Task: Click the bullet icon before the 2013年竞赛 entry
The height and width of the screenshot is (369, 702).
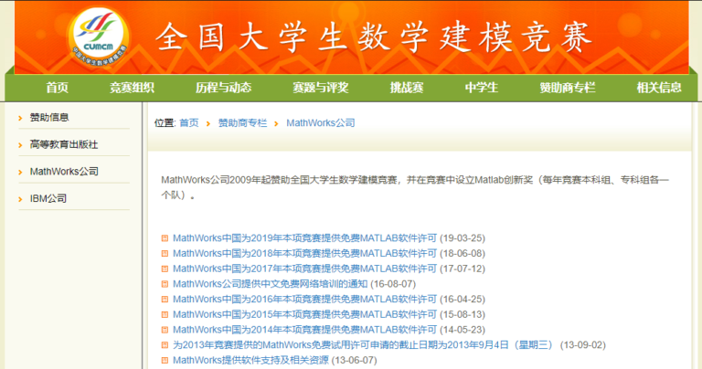Action: (x=165, y=345)
